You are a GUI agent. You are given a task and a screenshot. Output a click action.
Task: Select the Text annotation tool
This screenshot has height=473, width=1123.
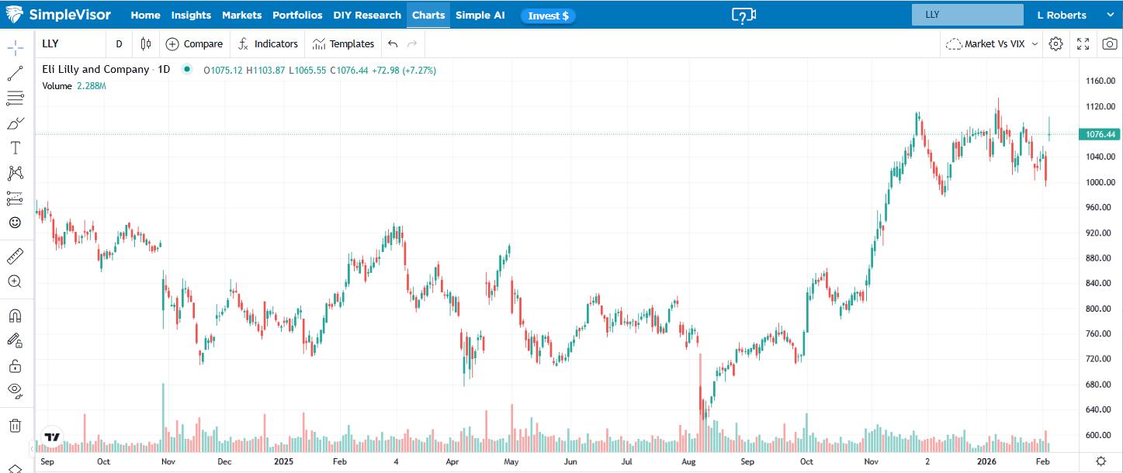[x=15, y=148]
